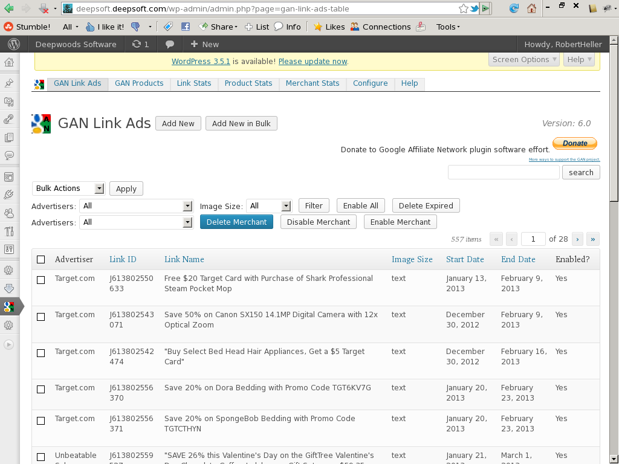
Task: Check the Bed Head Hair Appliances row
Action: tap(41, 353)
